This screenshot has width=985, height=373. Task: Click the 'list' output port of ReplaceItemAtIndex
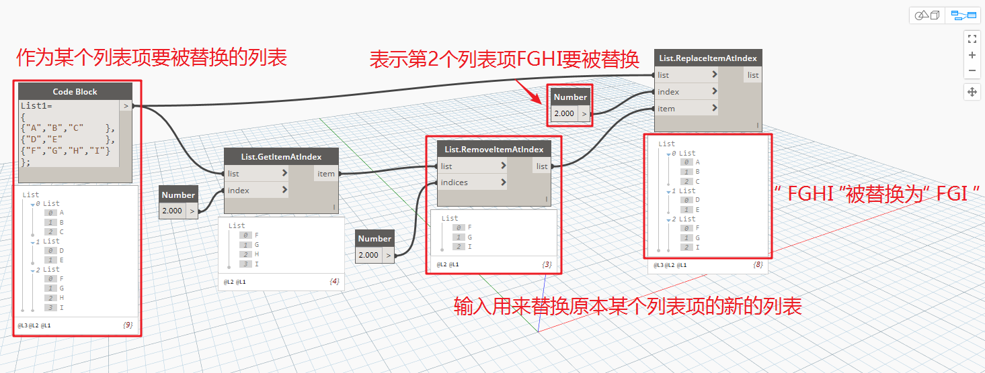tap(753, 75)
